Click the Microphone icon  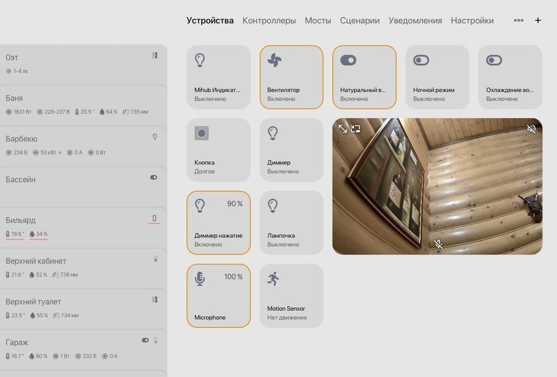coord(200,279)
